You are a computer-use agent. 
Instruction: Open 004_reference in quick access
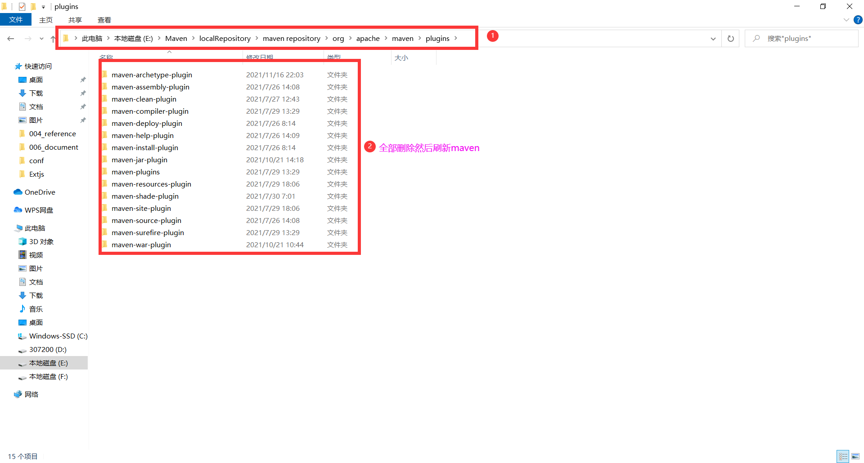[52, 134]
